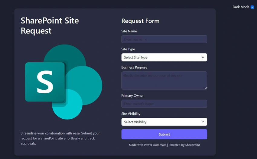This screenshot has height=159, width=257.
Task: Click the Site Visibility field label
Action: click(x=131, y=114)
